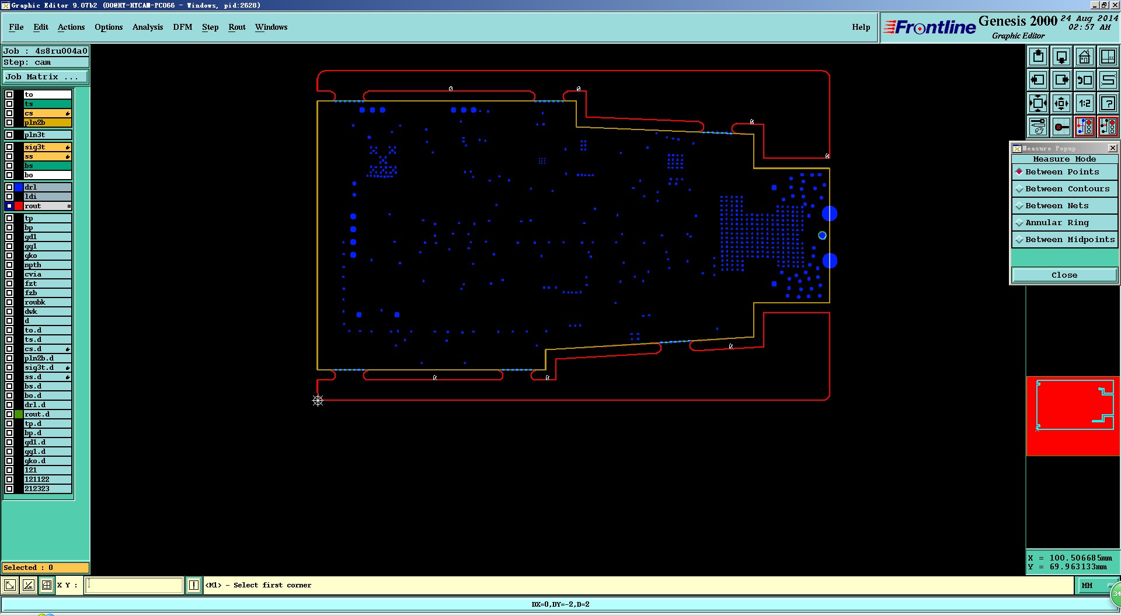
Task: Click the pan right view icon
Action: [1061, 80]
